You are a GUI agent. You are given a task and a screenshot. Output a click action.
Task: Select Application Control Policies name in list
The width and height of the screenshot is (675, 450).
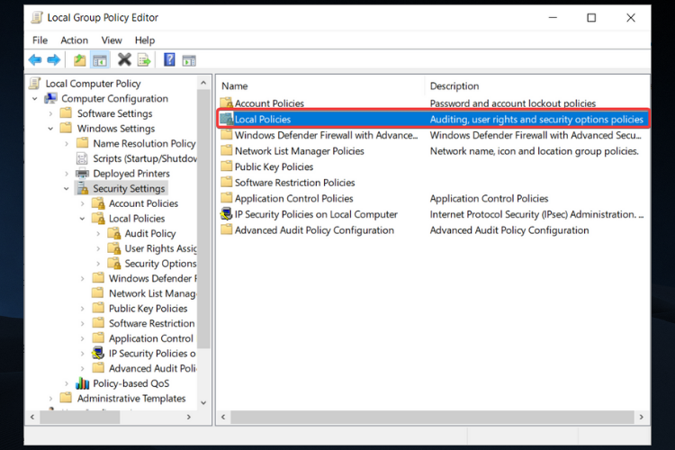click(294, 198)
